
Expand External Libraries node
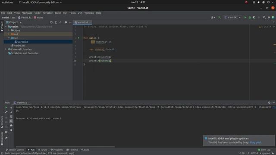[6, 50]
